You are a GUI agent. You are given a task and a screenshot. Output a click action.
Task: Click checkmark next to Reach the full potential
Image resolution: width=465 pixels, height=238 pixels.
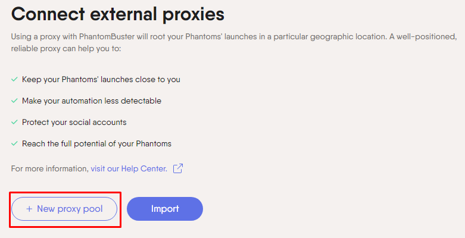click(x=14, y=143)
